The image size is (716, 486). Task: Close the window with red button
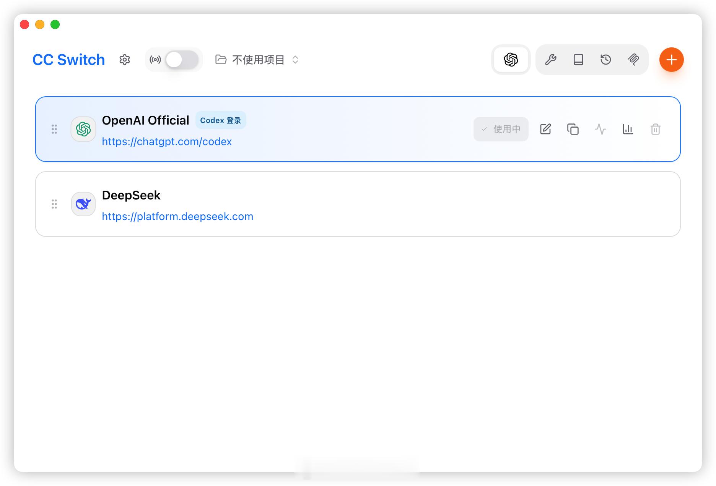point(24,24)
